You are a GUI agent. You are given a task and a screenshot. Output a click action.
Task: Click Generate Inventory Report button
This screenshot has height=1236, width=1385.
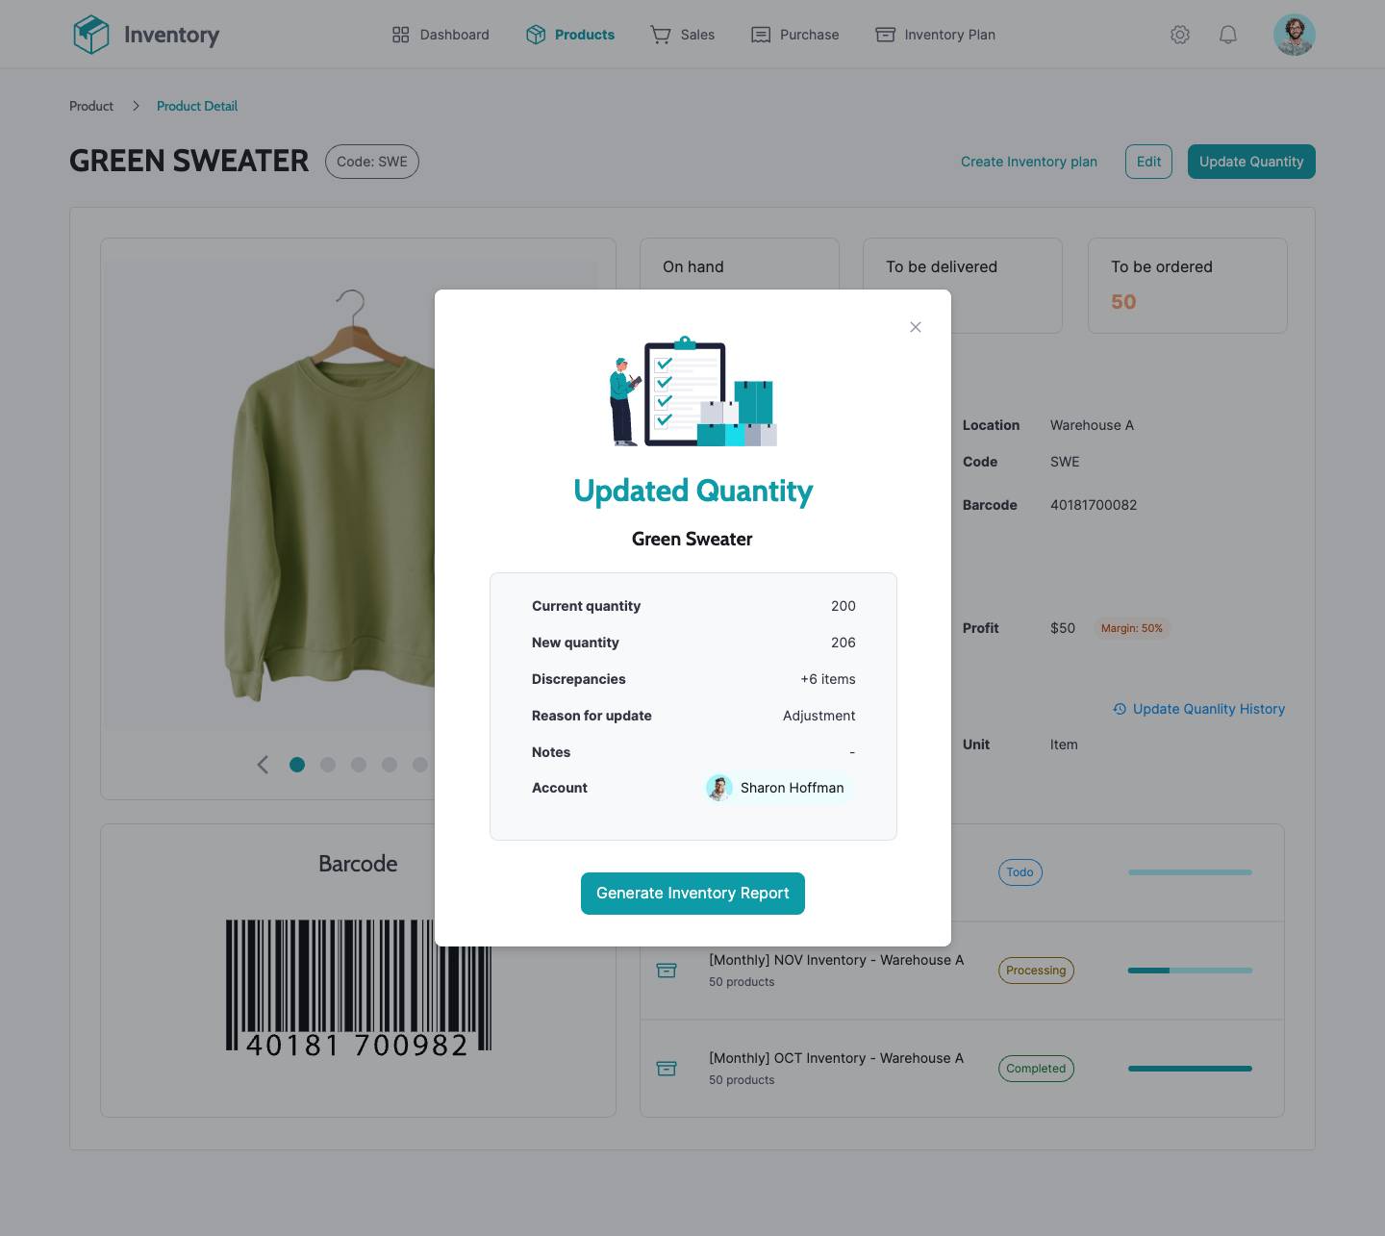pos(692,894)
